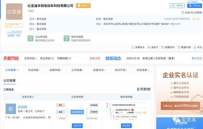
Task: Click 股东 box in structure diagram
Action: [x=61, y=105]
